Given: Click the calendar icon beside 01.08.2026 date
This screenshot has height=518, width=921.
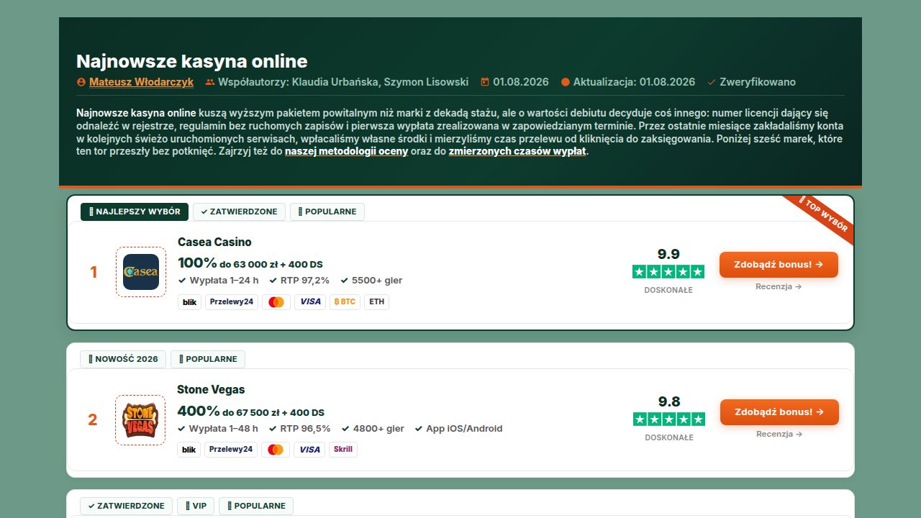Looking at the screenshot, I should tap(485, 82).
